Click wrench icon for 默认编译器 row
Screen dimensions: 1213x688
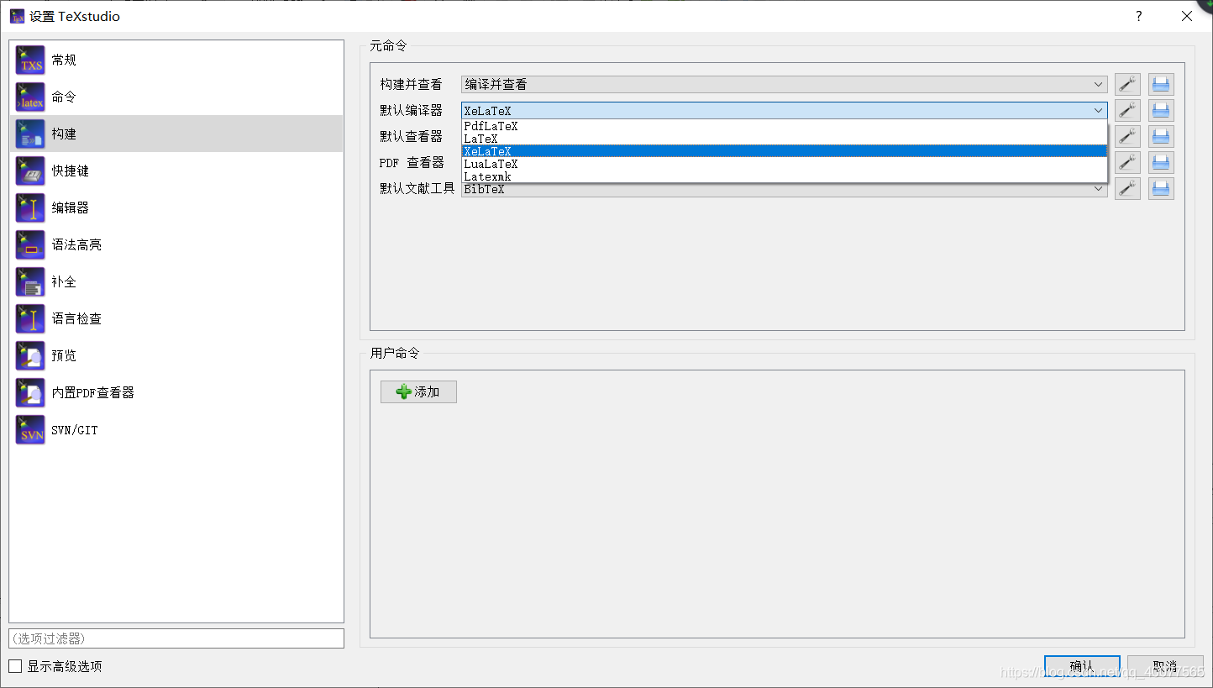point(1127,110)
